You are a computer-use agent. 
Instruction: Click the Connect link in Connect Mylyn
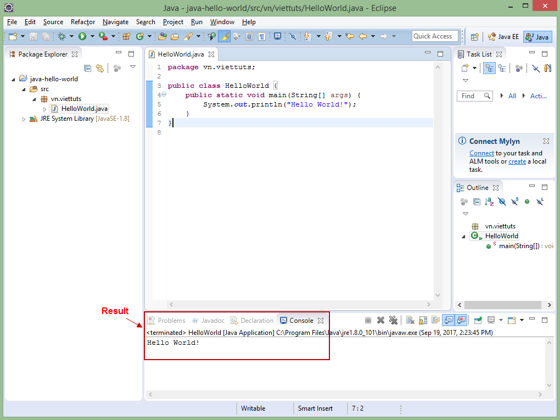coord(481,153)
